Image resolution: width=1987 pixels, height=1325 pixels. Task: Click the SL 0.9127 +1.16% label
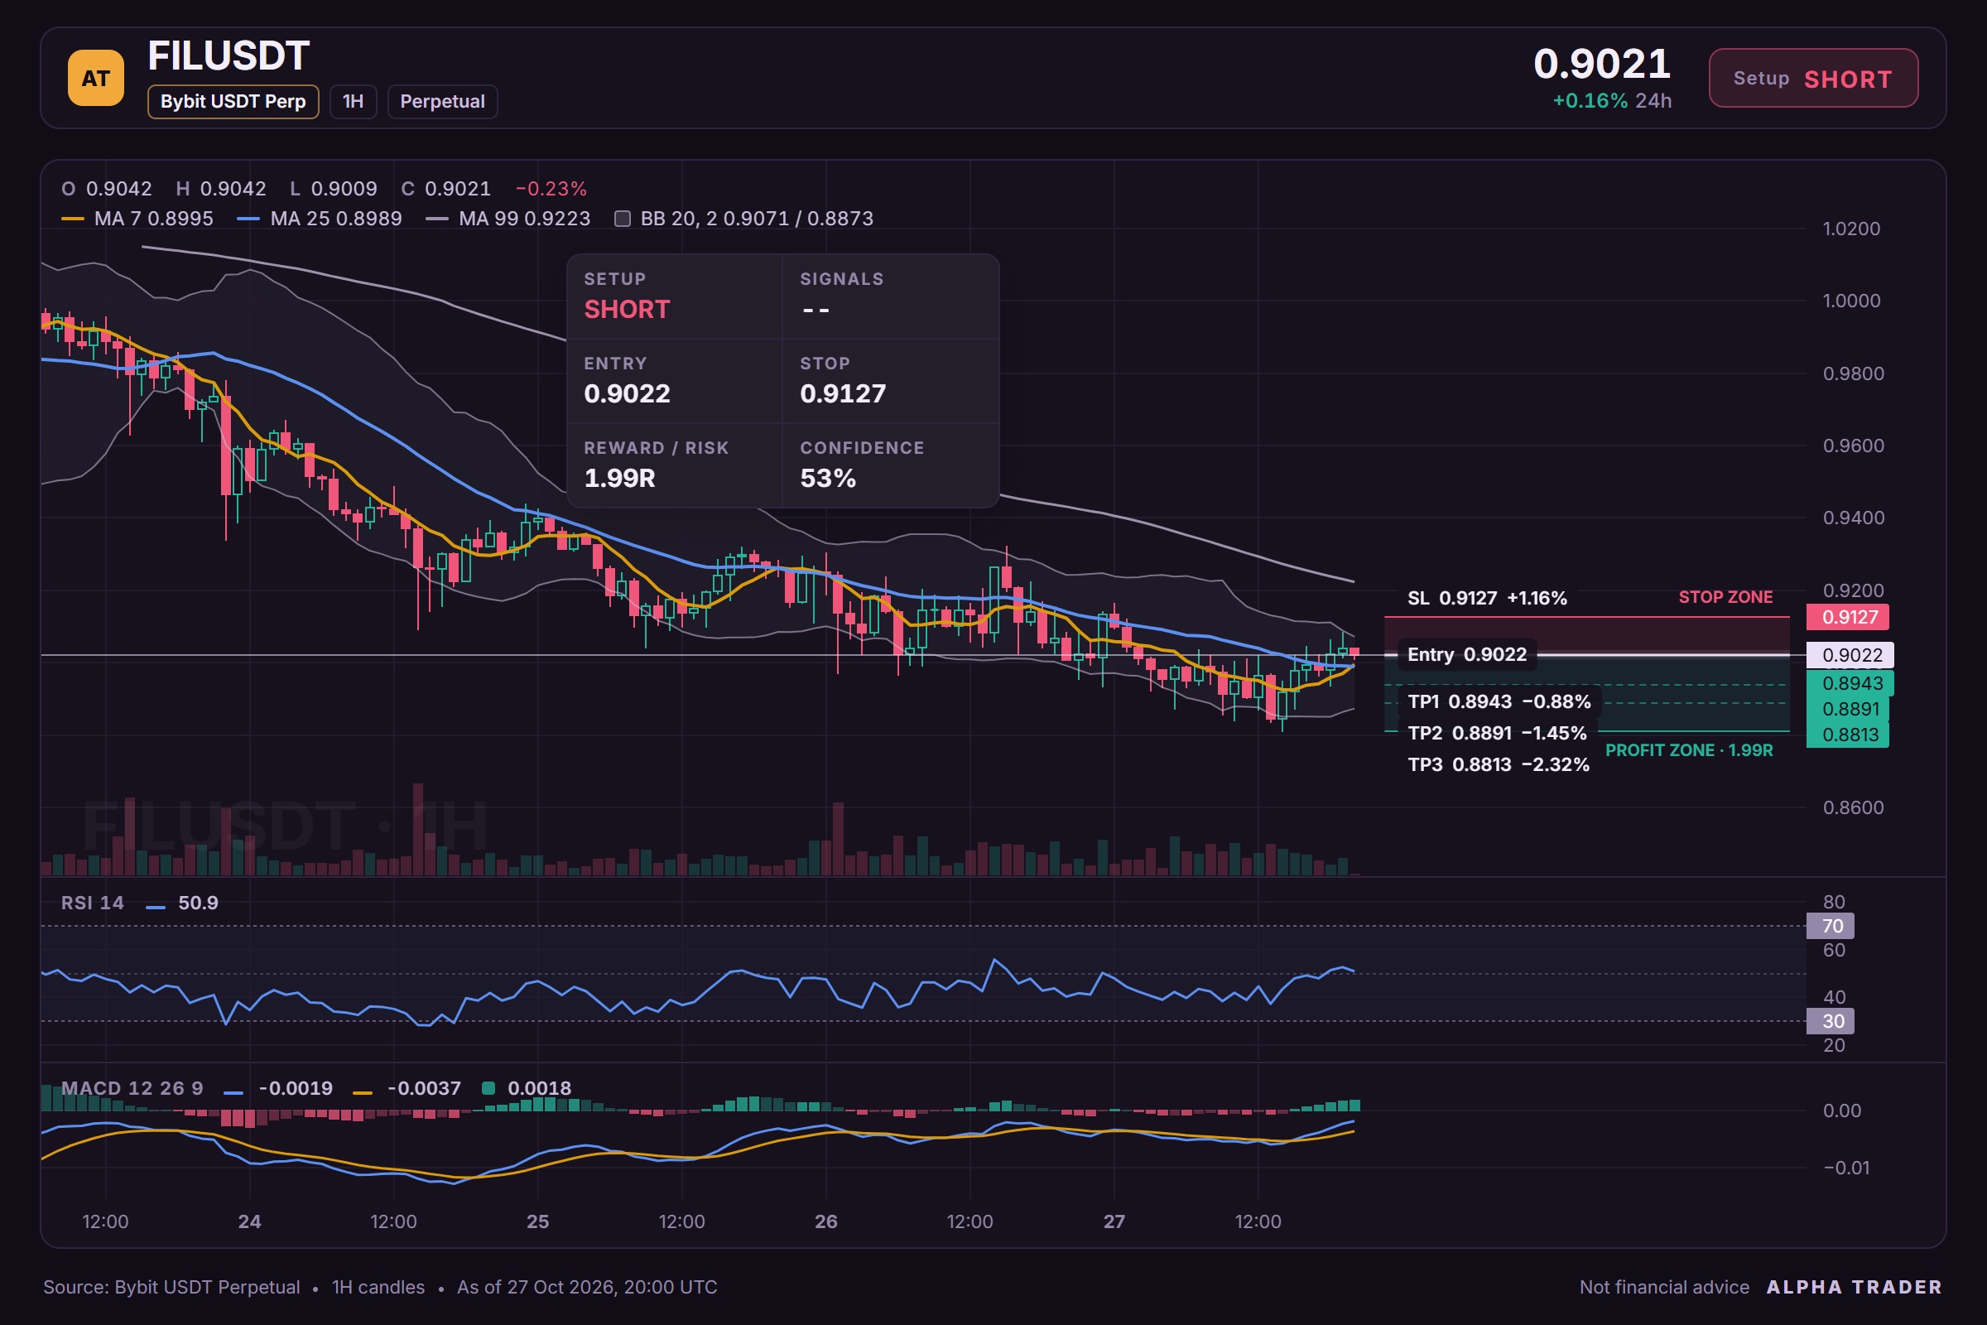coord(1487,598)
